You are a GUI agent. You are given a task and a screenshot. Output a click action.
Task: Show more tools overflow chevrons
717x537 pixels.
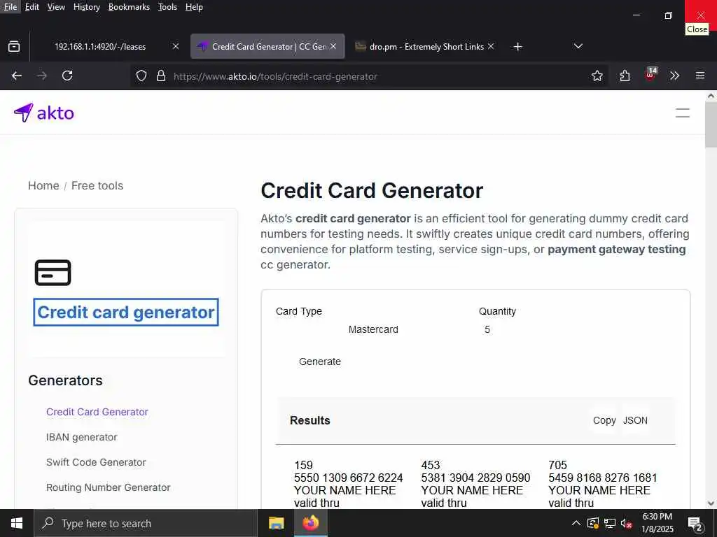pos(675,76)
